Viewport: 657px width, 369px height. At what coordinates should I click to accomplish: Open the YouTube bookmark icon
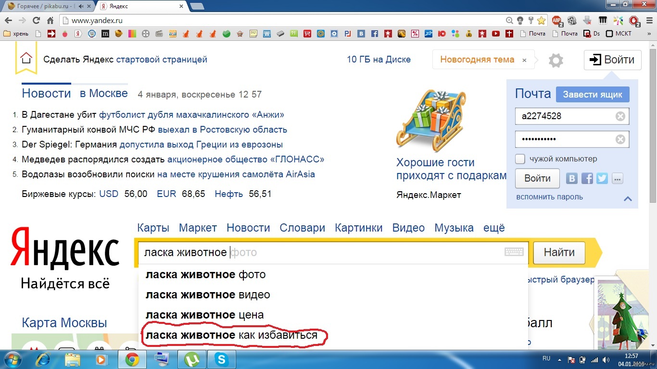click(495, 34)
